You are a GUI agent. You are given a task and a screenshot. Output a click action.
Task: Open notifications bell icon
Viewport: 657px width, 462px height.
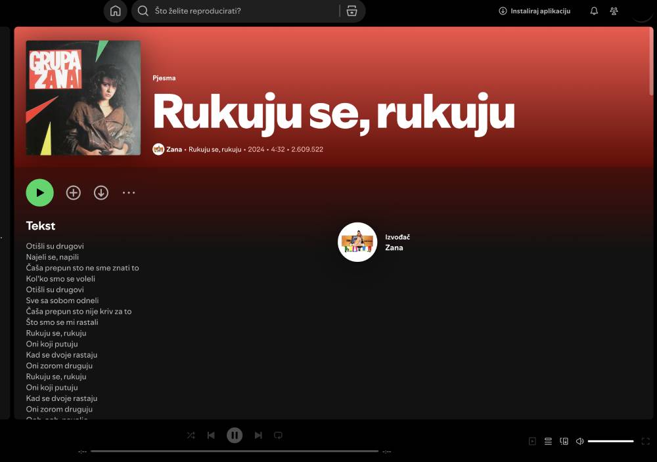(x=594, y=11)
